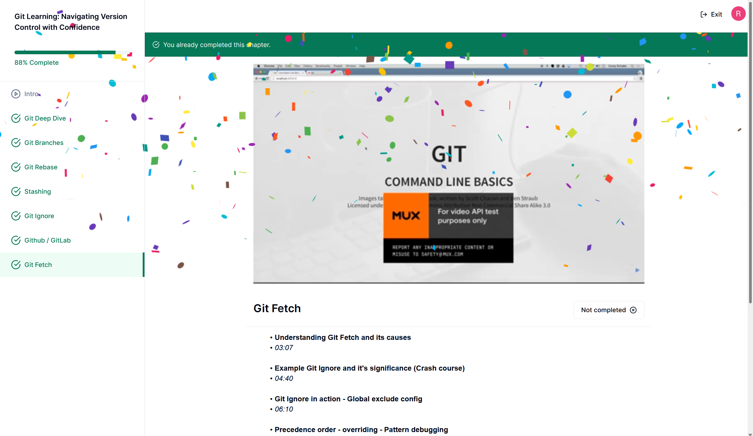The height and width of the screenshot is (436, 753).
Task: Go to the Github / GitLab chapter
Action: click(x=47, y=240)
